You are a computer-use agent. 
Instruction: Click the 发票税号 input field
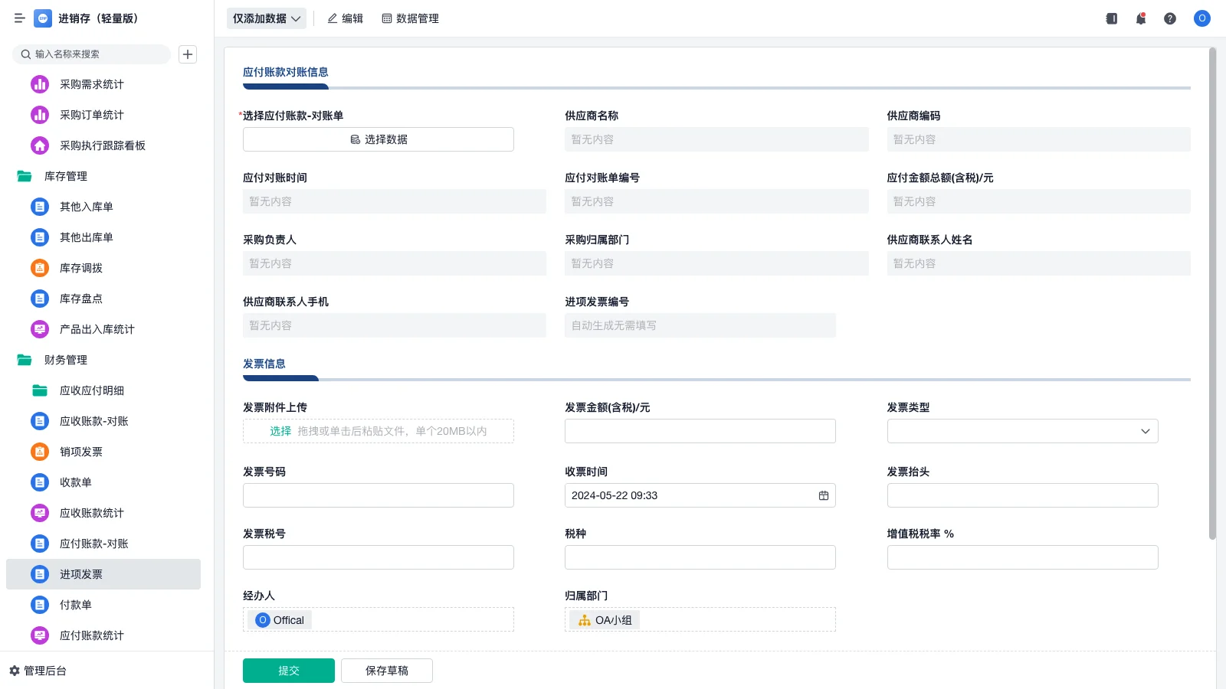(379, 557)
